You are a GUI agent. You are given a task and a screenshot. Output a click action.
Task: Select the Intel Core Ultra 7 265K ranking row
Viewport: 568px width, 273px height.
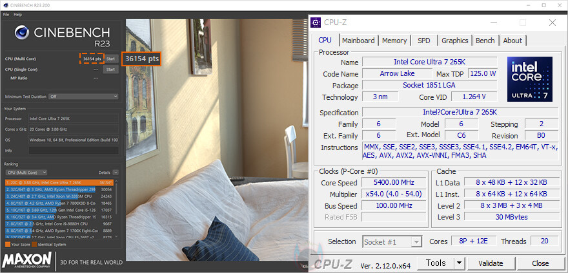(x=59, y=183)
